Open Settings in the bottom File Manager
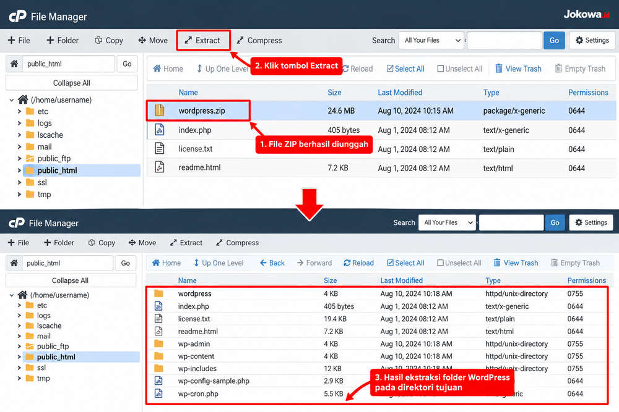The width and height of the screenshot is (619, 412). 591,222
